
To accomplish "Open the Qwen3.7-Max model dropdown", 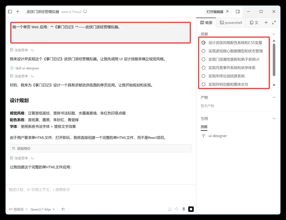I will pos(42,209).
